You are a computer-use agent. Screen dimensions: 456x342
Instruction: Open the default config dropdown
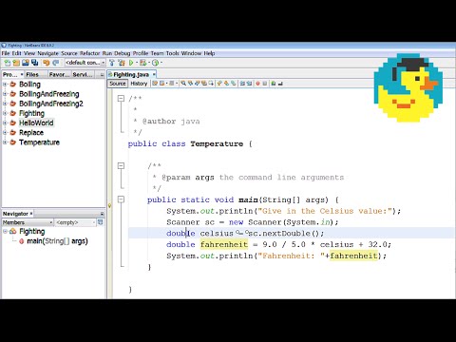click(x=85, y=63)
